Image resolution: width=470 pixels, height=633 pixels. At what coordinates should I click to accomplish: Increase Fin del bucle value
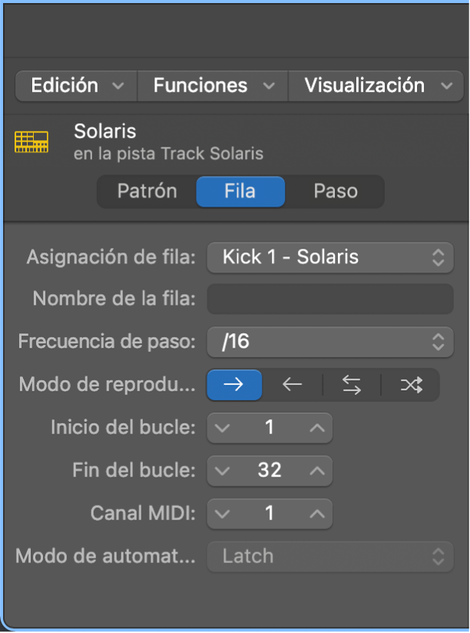[316, 470]
